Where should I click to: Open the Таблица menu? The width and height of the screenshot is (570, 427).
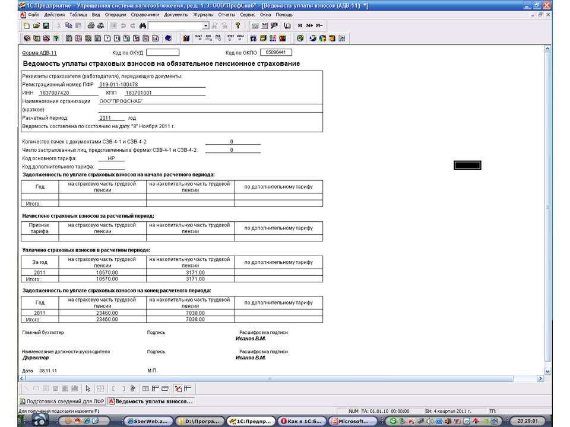(78, 15)
